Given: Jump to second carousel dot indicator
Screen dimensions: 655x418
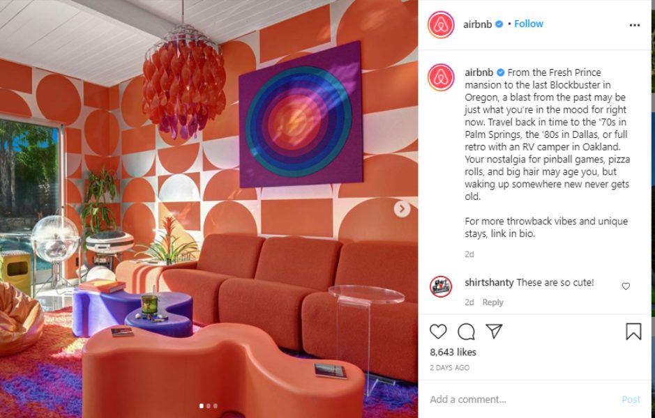Looking at the screenshot, I should coord(209,406).
